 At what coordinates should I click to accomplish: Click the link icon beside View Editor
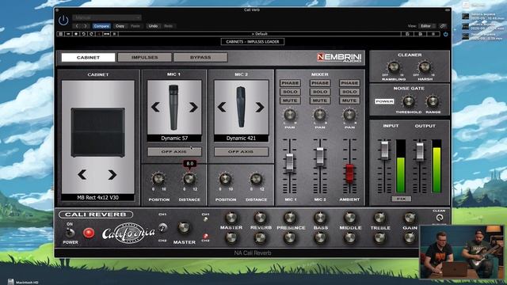pos(443,26)
